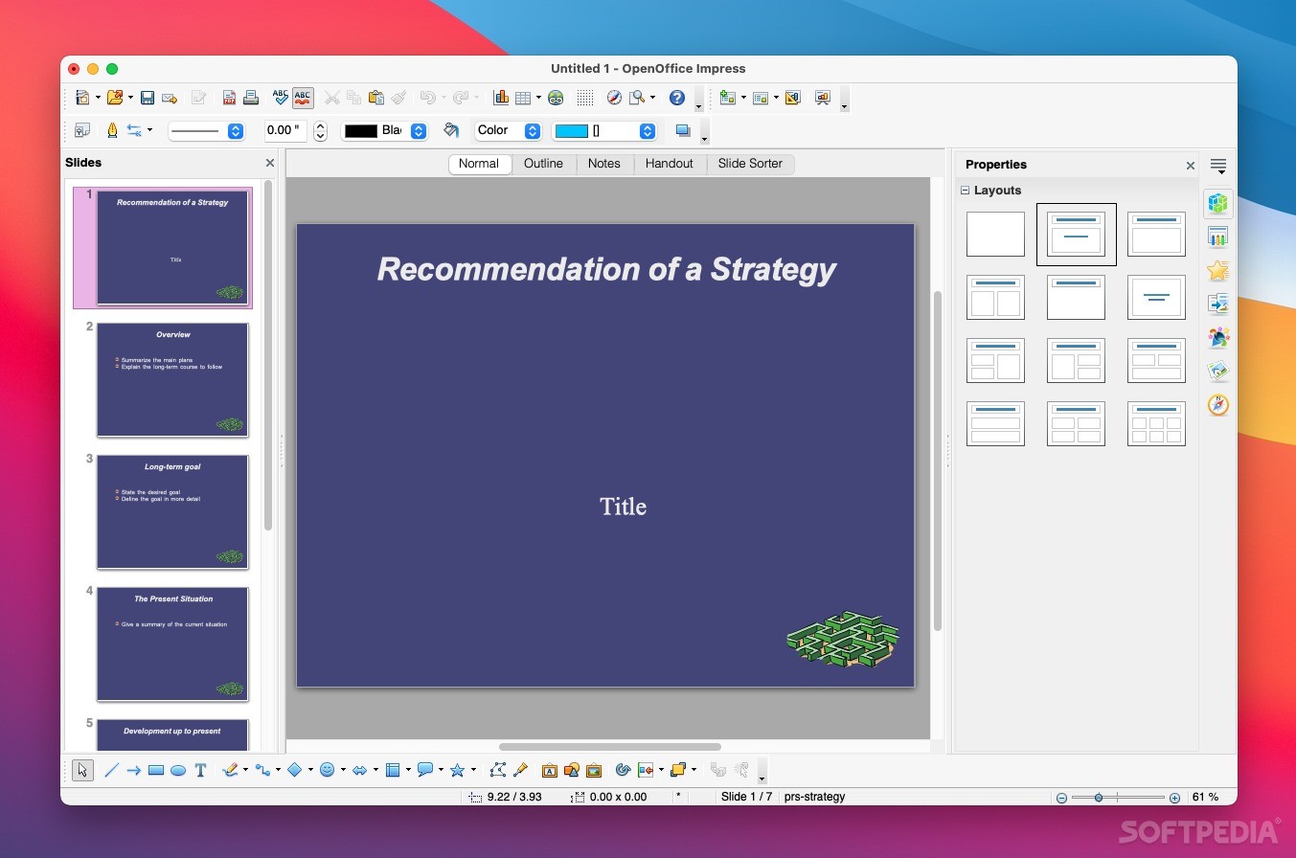The width and height of the screenshot is (1296, 858).
Task: Choose the Line Ends with Arrow tool
Action: tap(134, 770)
